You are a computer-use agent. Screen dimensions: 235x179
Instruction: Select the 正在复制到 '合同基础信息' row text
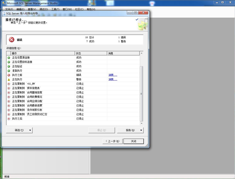pos(28,92)
